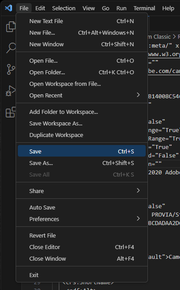
Task: Open the Run and Debug icon
Action: (11, 91)
